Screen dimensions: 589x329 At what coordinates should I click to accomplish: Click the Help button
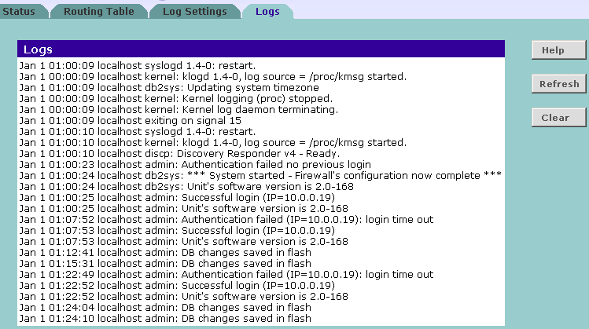553,50
